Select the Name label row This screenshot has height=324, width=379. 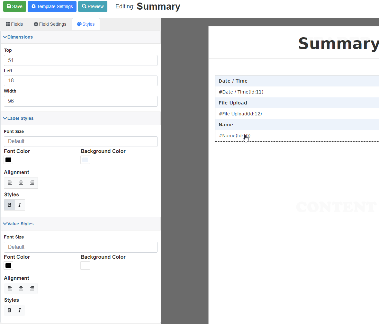[x=297, y=125]
